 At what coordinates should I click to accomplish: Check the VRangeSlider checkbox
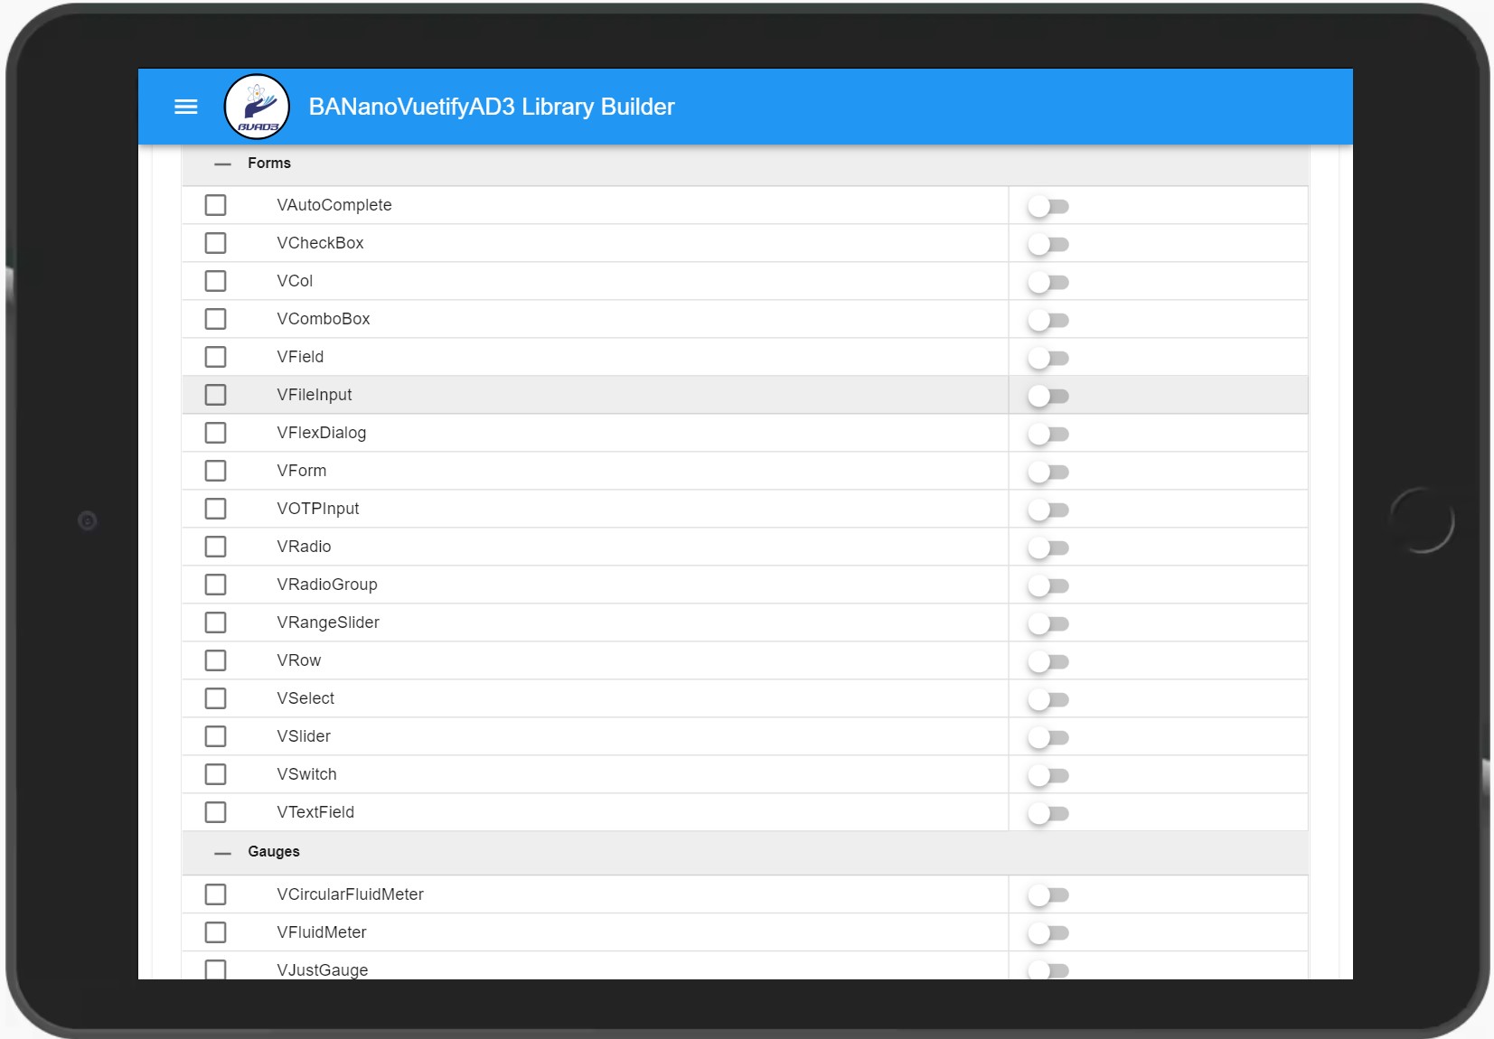(216, 622)
